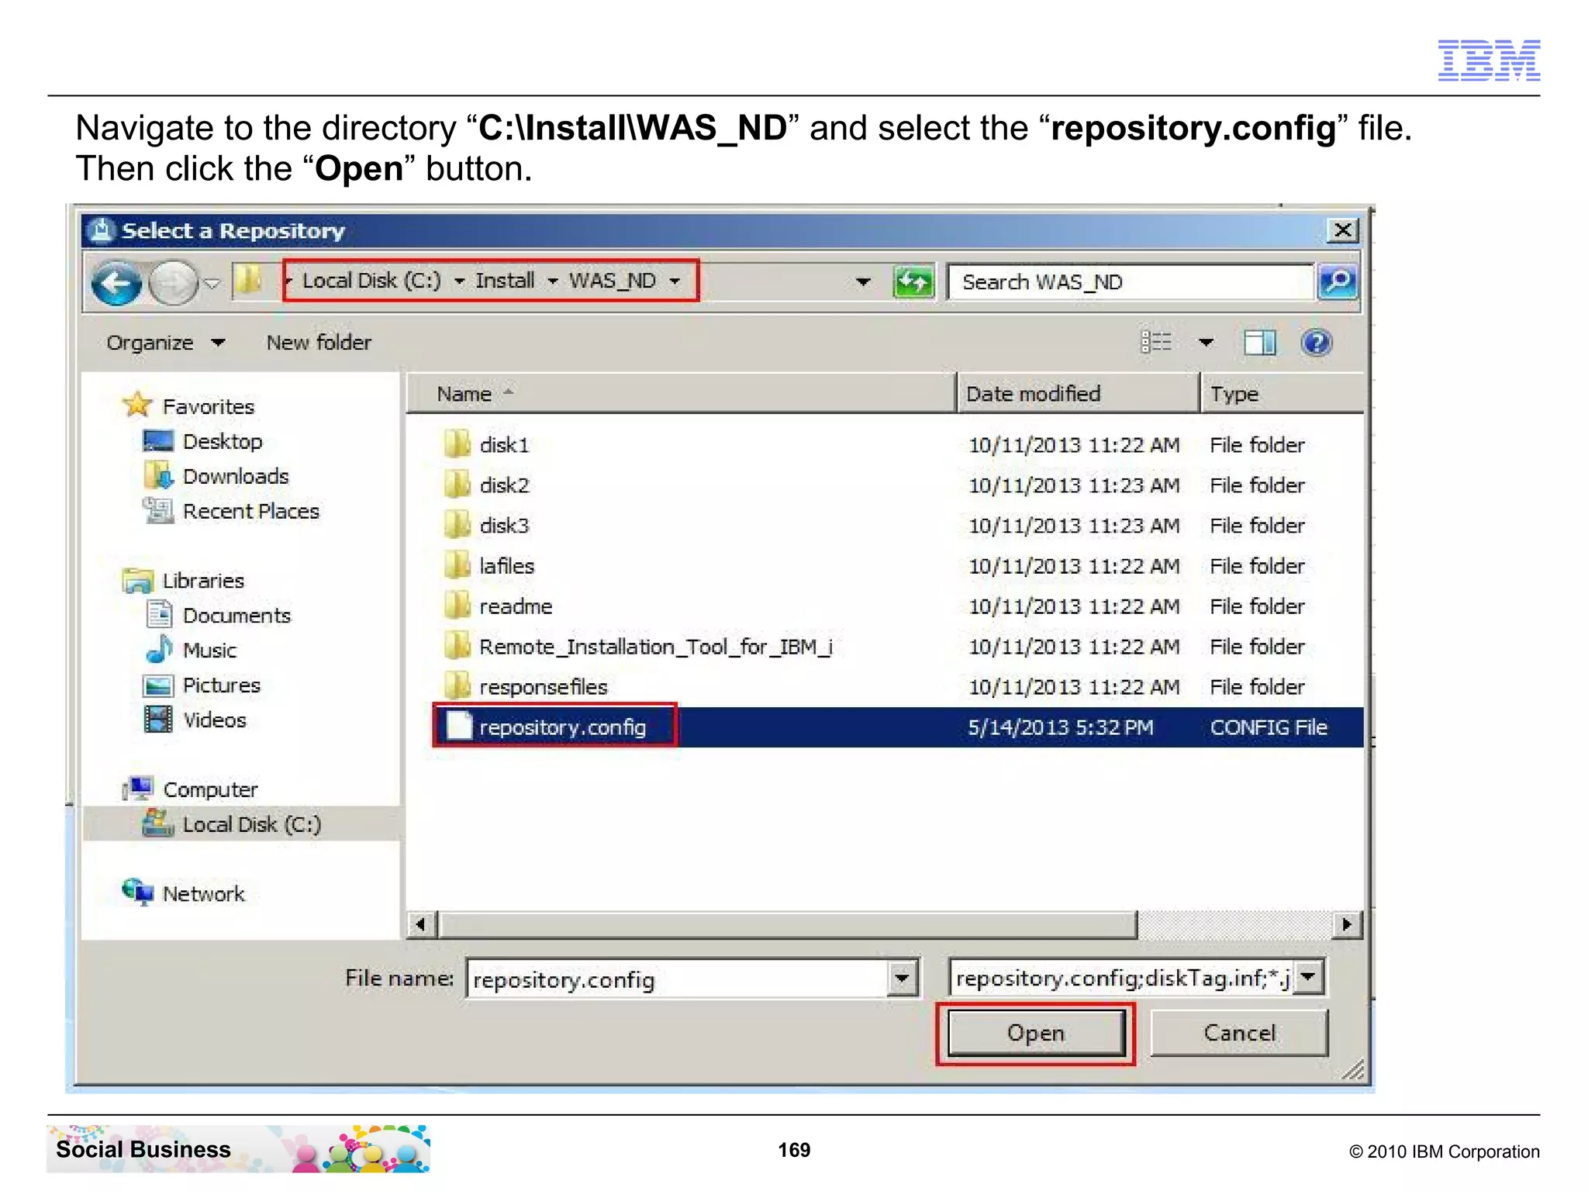Screen dimensions: 1588x1191
Task: Expand the arrow after Install breadcrumb
Action: pos(553,281)
